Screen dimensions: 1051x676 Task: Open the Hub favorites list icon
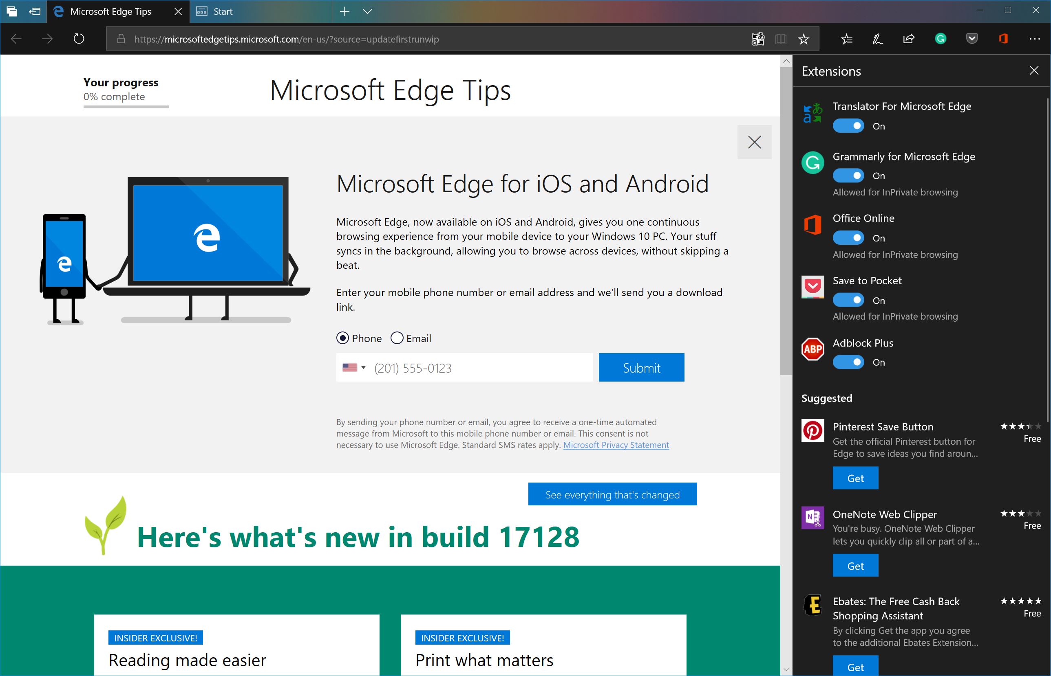[847, 39]
